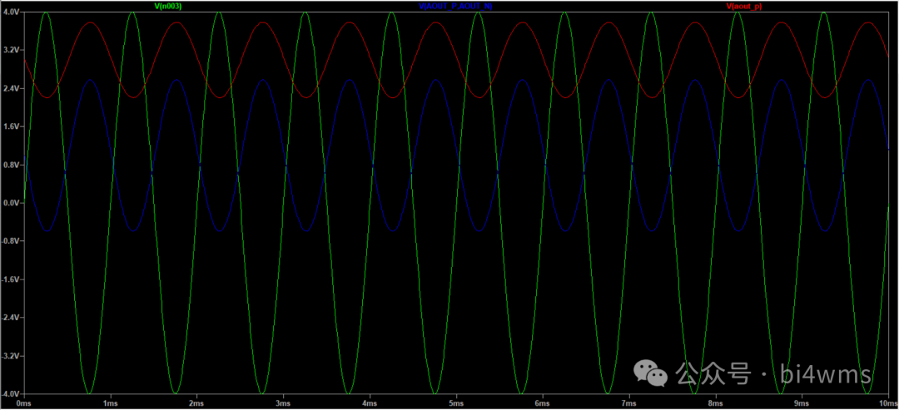The height and width of the screenshot is (410, 899).
Task: Click the red V(aout_p) trace label
Action: [744, 6]
